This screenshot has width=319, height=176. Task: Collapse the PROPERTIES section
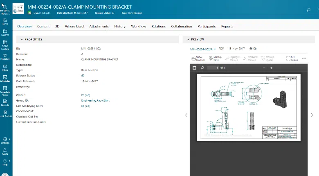click(22, 39)
